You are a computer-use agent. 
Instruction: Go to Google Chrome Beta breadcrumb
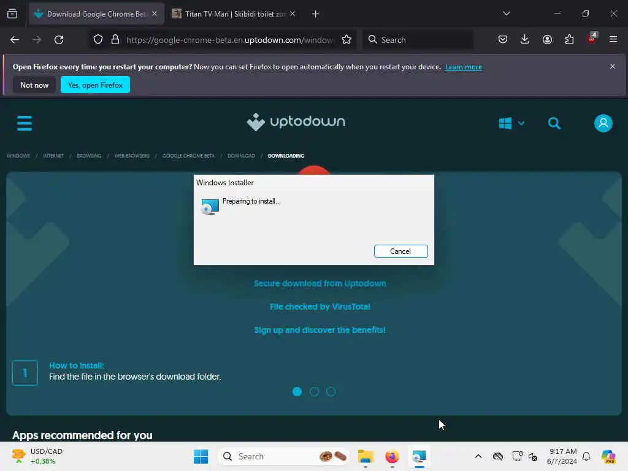pos(188,156)
